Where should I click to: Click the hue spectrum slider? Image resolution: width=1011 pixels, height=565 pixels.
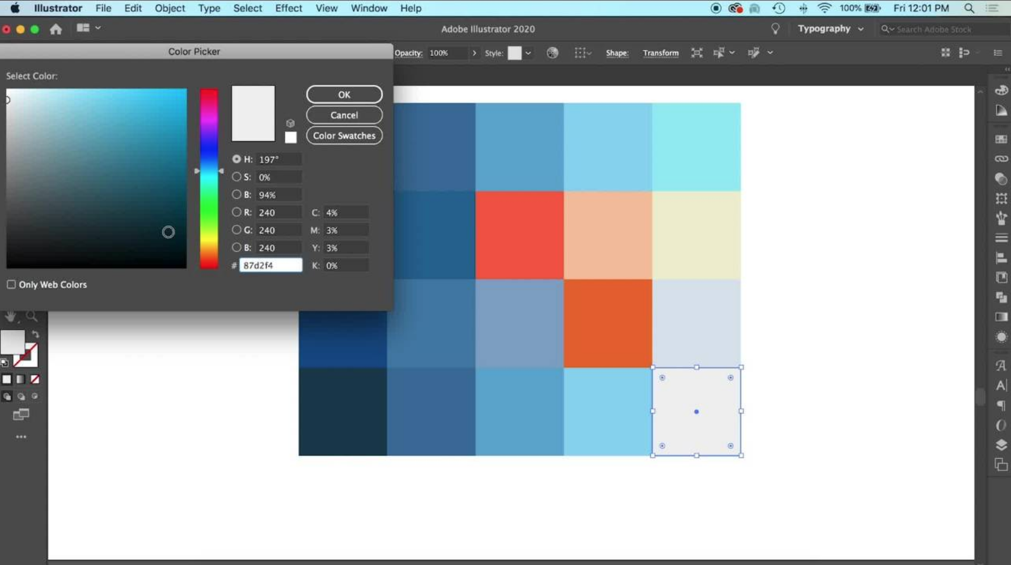[x=209, y=179]
